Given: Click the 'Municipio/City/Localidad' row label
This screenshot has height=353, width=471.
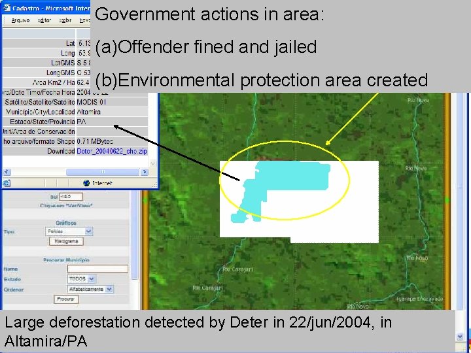Looking at the screenshot, I should tap(41, 112).
